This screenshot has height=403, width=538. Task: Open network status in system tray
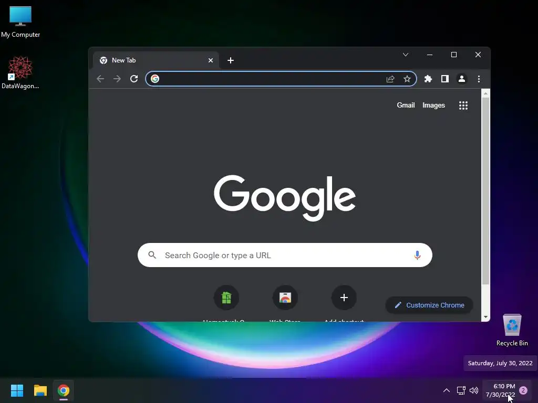[x=461, y=390]
